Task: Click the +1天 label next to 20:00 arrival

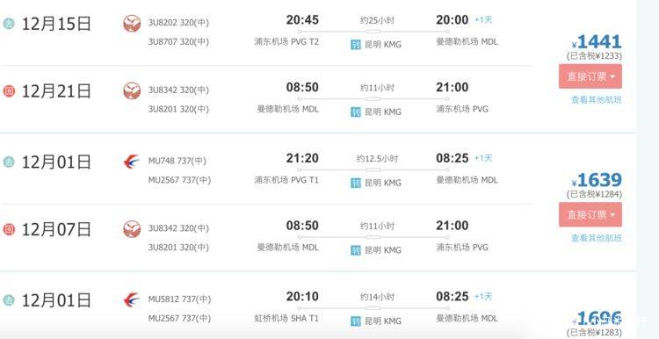Action: click(483, 19)
